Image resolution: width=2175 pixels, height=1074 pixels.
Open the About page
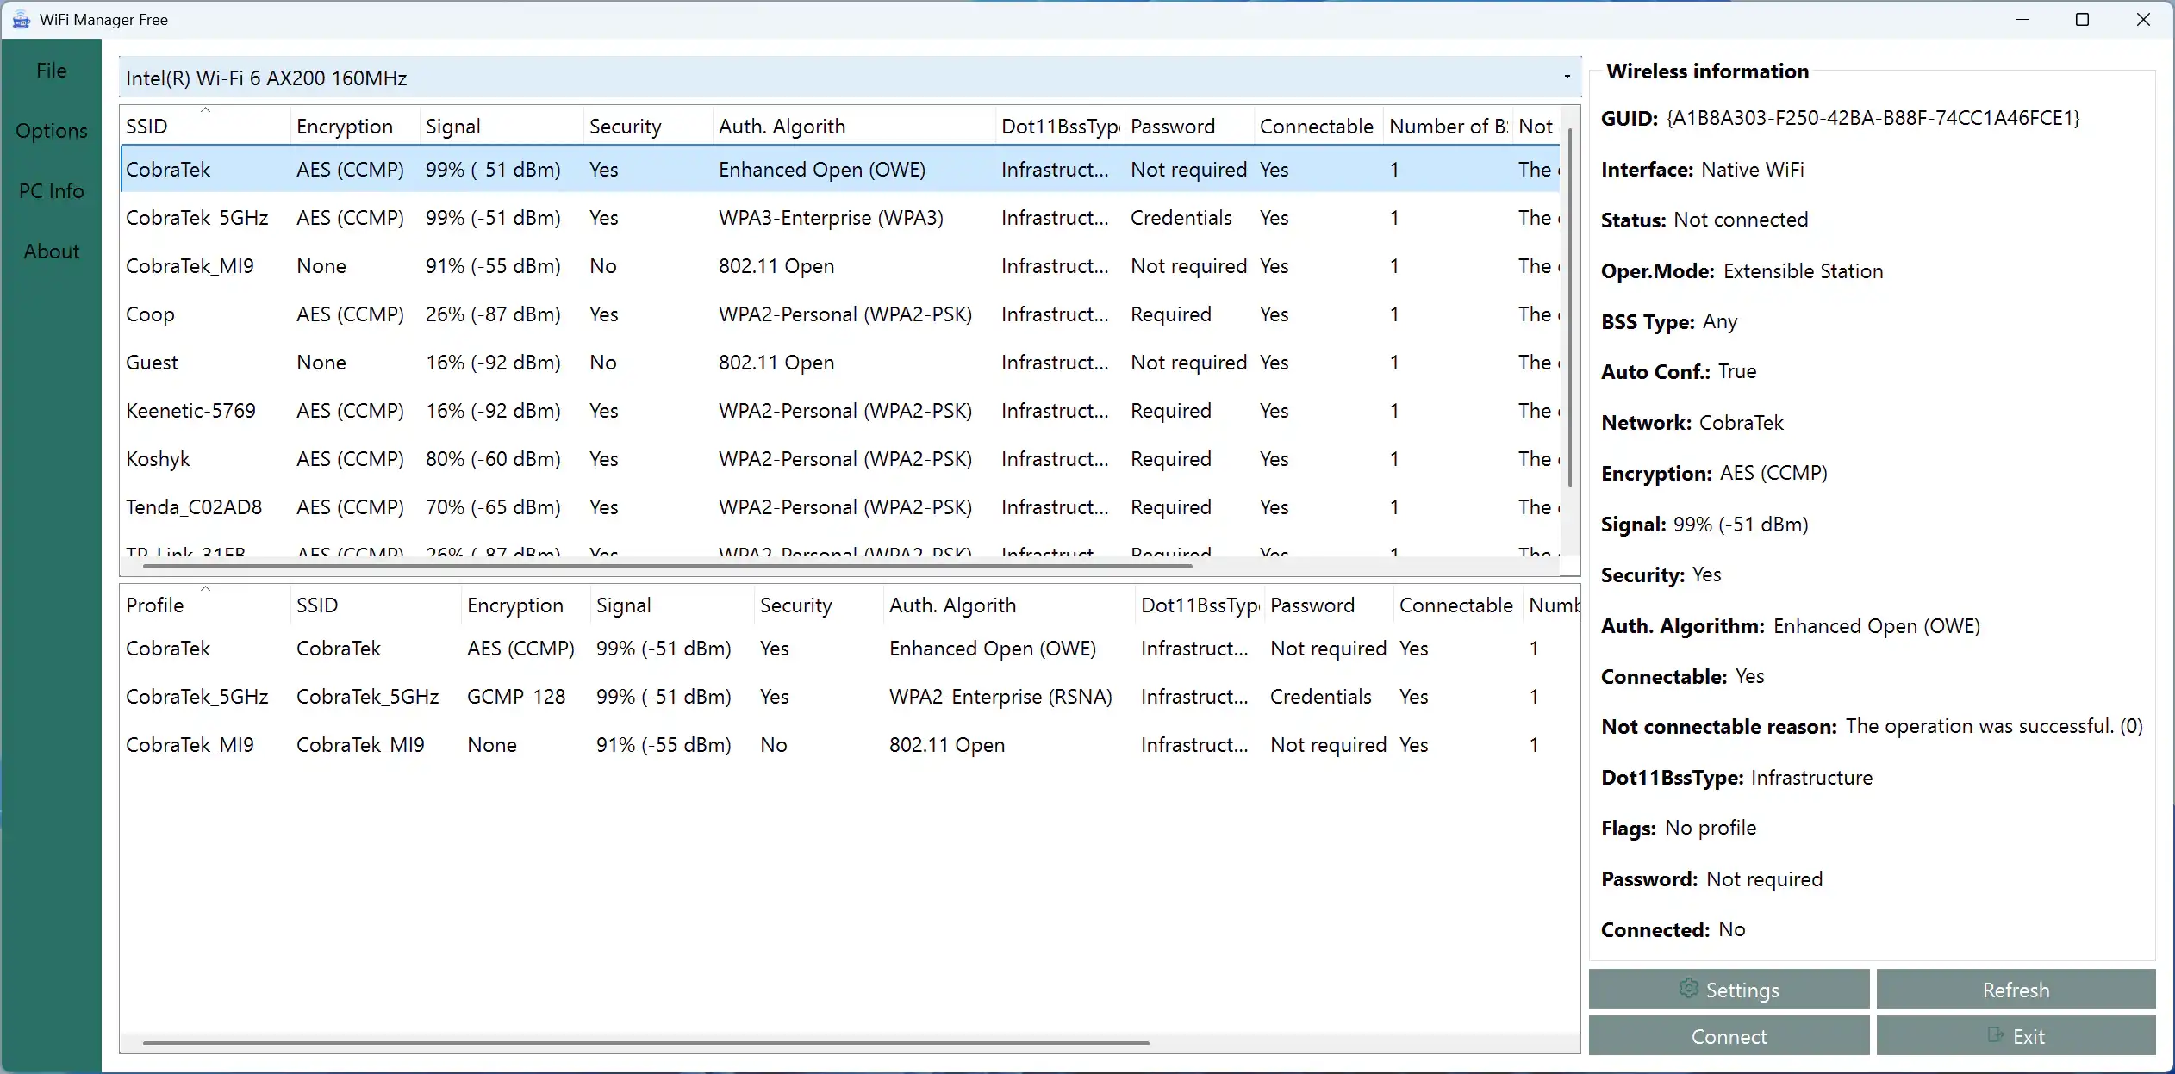coord(52,251)
